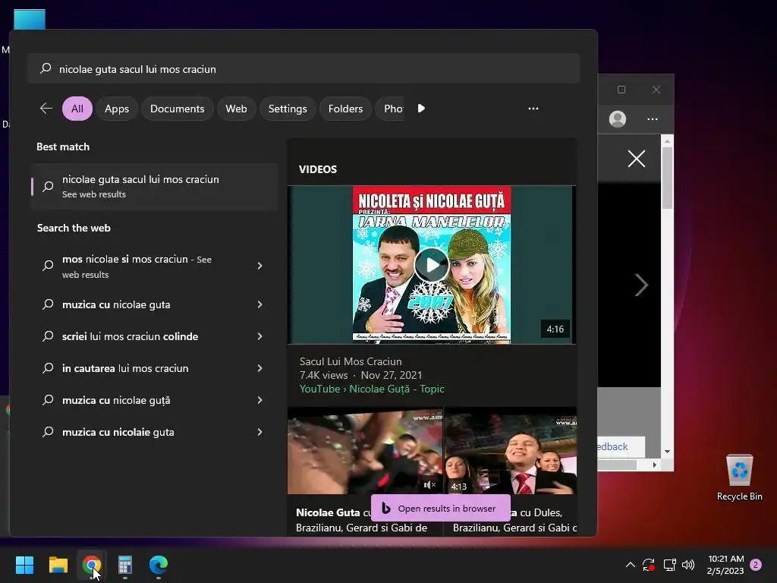Open the muted Nicolae Guta video thumbnail

(x=365, y=451)
